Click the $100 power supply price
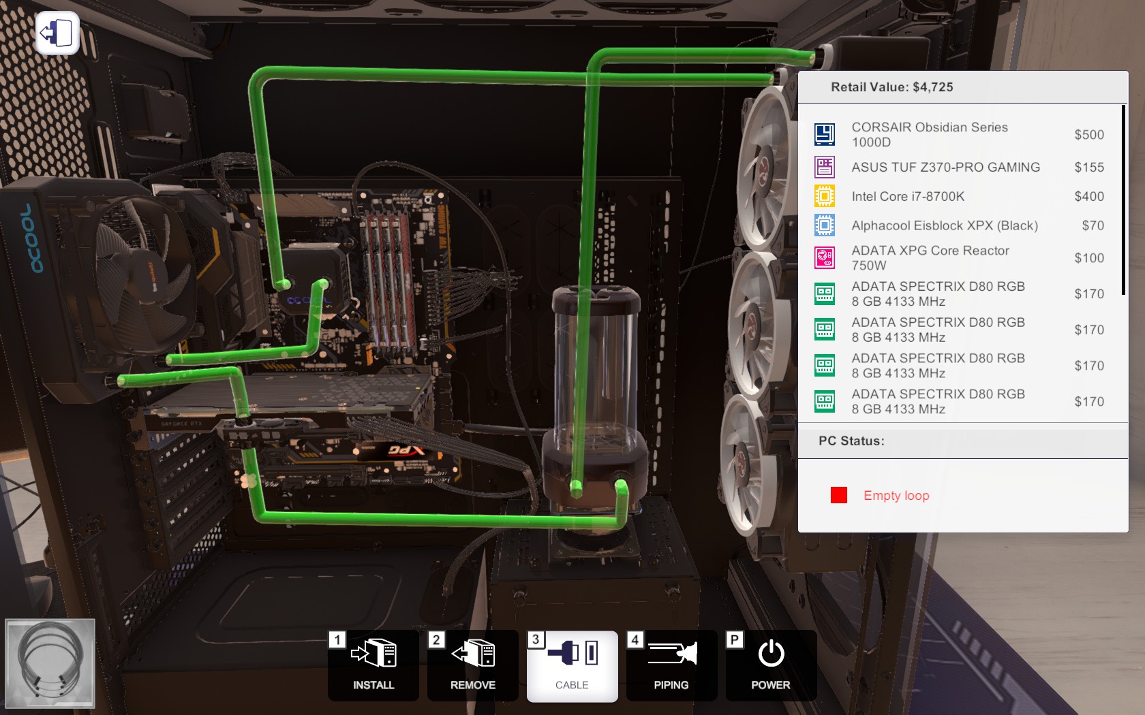The height and width of the screenshot is (715, 1145). [x=1089, y=259]
